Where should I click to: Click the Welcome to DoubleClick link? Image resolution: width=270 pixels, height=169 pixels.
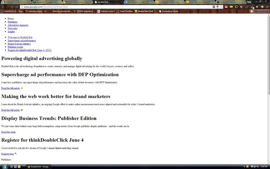(x=20, y=37)
